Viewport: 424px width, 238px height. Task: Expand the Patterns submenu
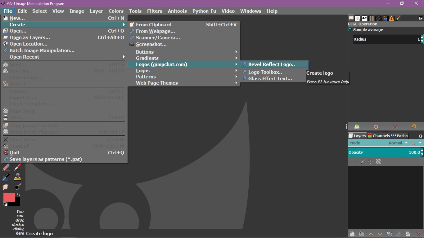183,77
